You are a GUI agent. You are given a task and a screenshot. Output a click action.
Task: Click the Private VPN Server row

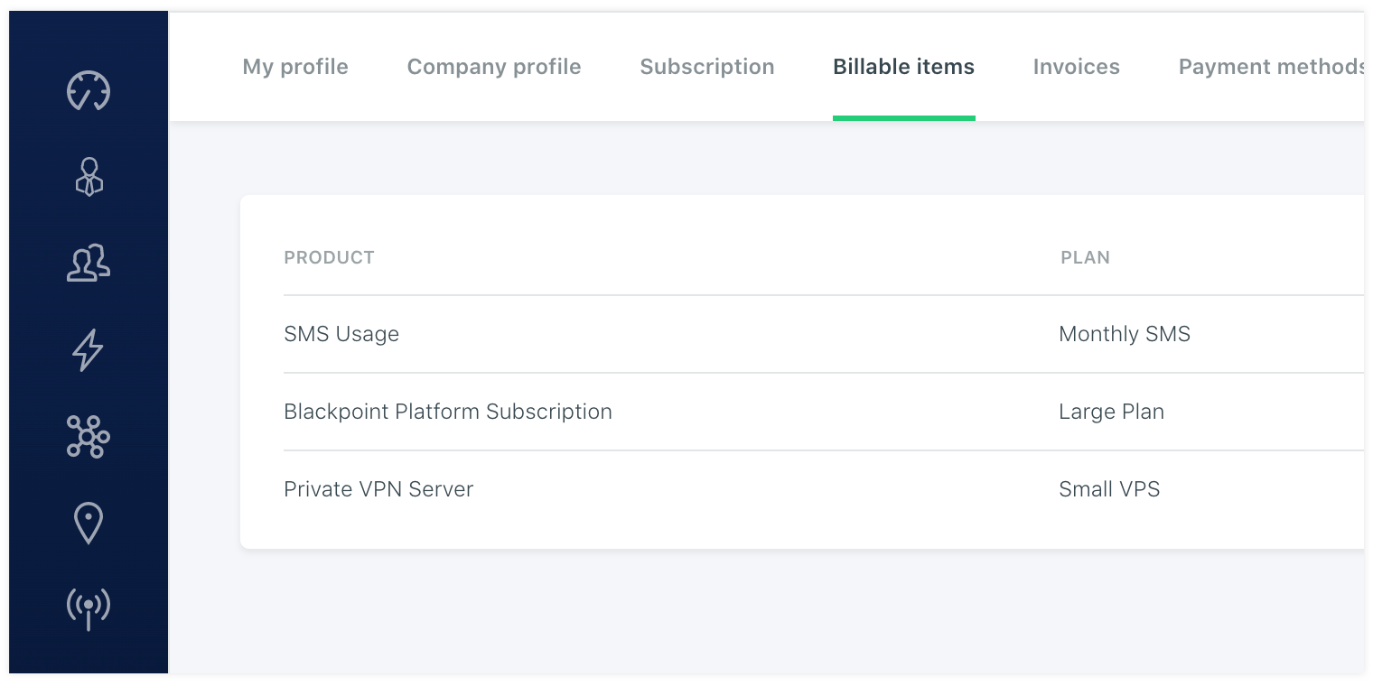point(378,489)
